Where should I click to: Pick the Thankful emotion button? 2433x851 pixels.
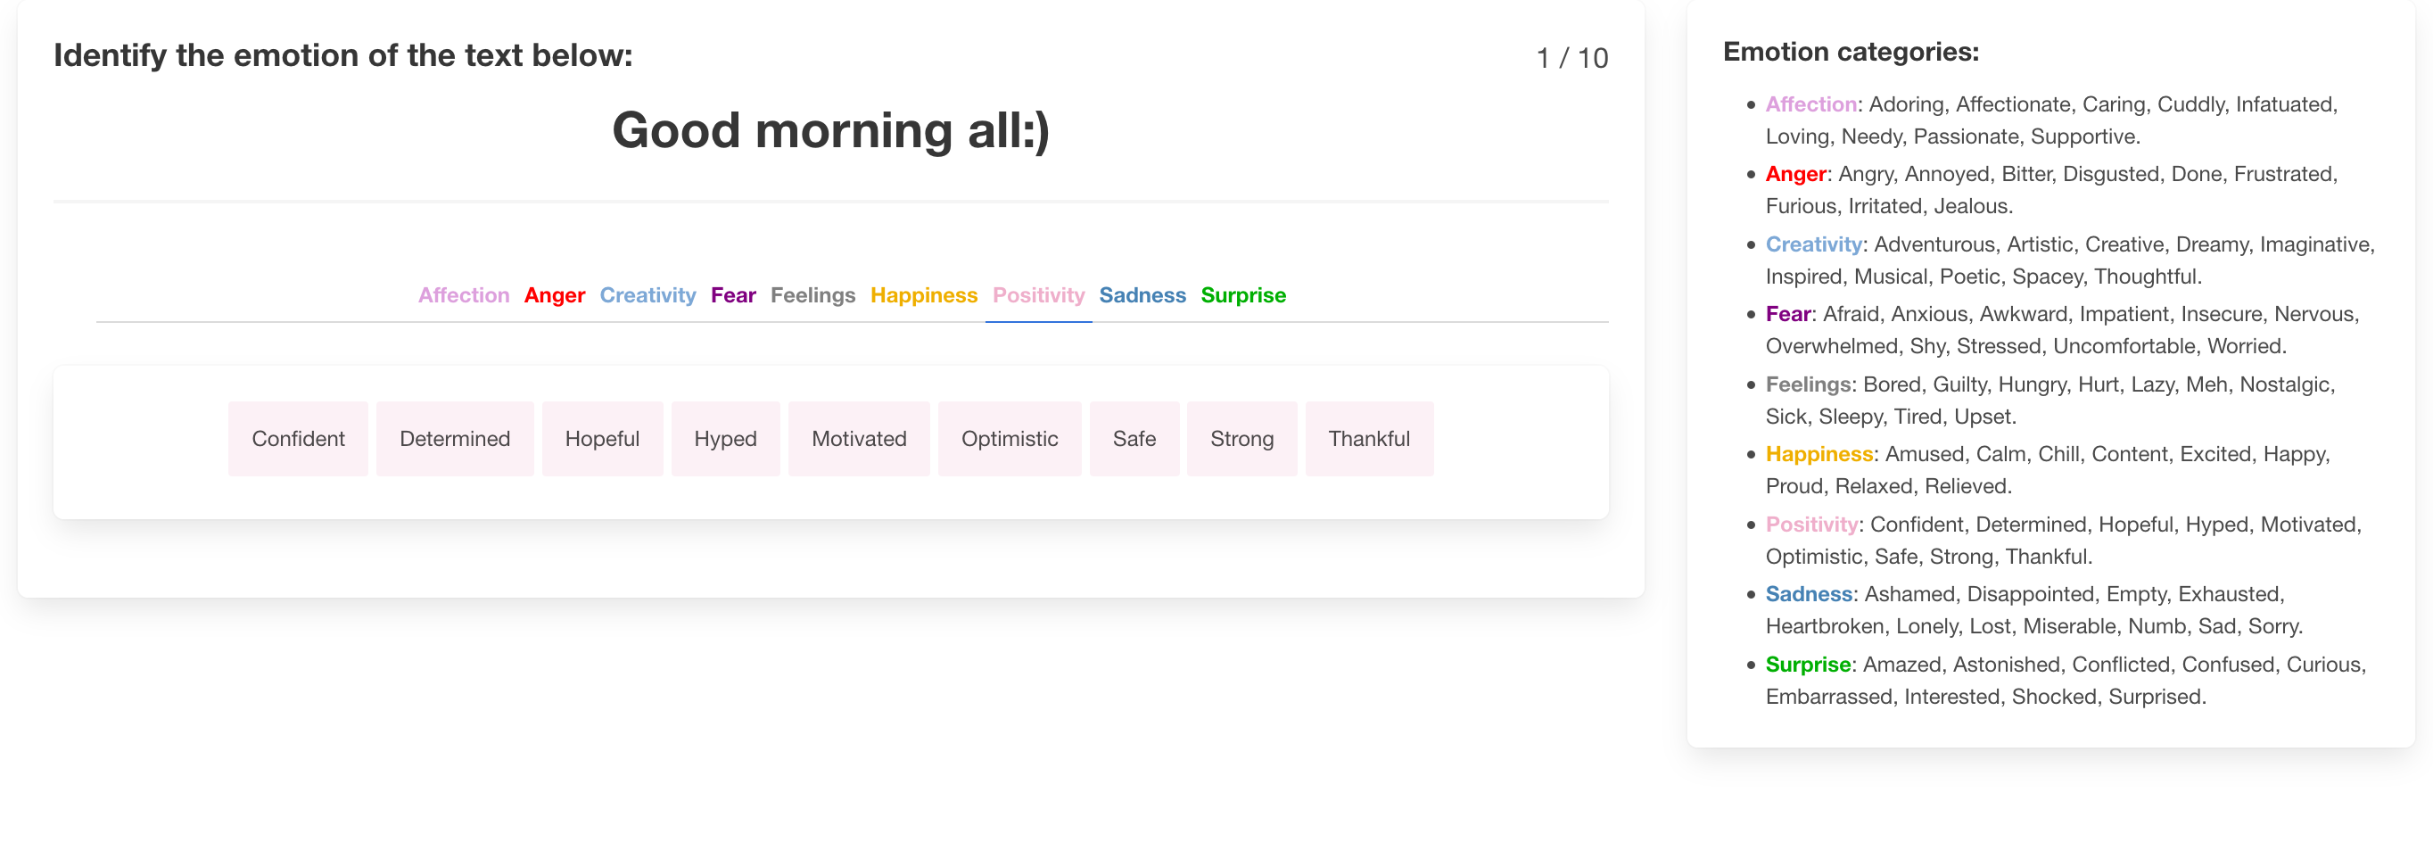pyautogui.click(x=1368, y=439)
